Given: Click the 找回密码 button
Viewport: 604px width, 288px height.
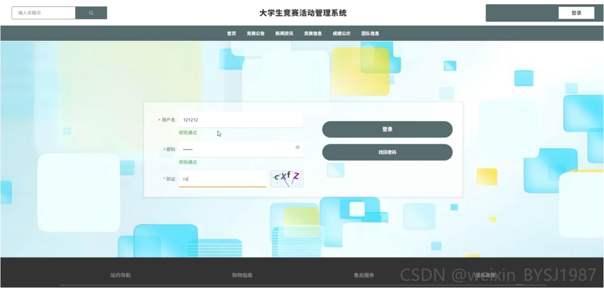Looking at the screenshot, I should (x=387, y=152).
